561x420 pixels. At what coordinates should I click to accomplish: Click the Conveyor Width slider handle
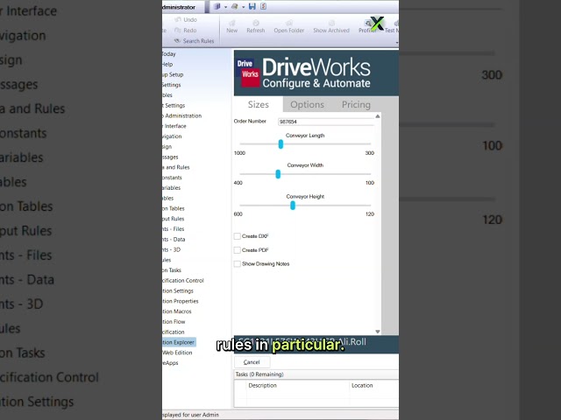pos(278,174)
